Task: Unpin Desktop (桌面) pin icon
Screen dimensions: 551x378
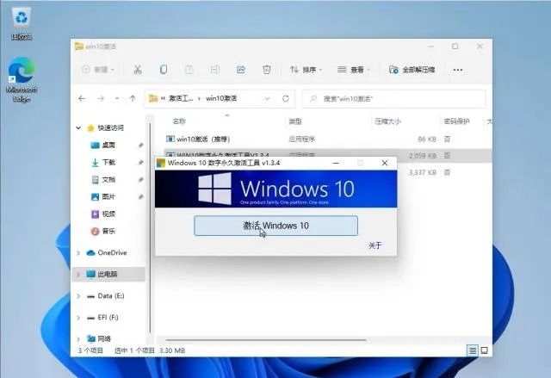Action: pyautogui.click(x=140, y=146)
